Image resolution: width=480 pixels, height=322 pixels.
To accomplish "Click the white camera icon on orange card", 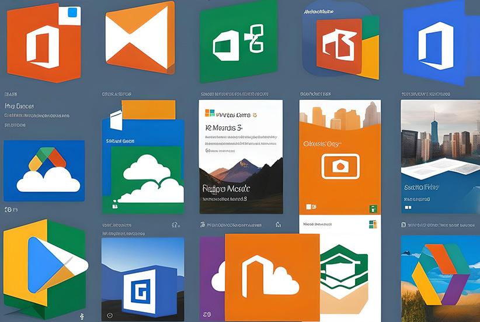I will click(339, 168).
